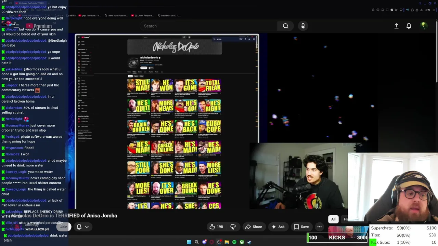Viewport: 438px width, 246px height.
Task: Open the SHE'S DONE video thumbnail
Action: [x=162, y=168]
